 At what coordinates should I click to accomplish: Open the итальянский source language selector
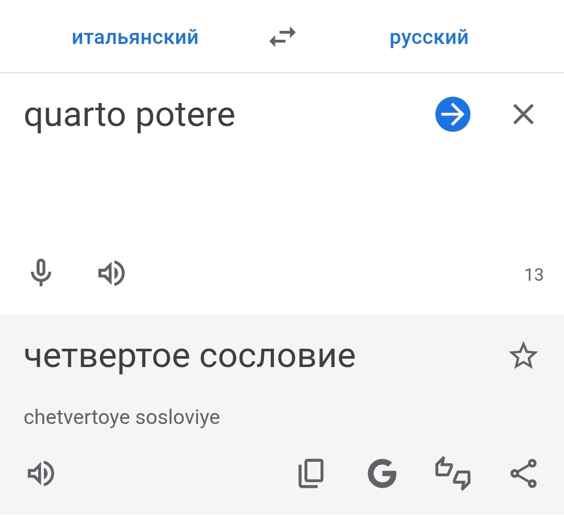click(x=135, y=38)
